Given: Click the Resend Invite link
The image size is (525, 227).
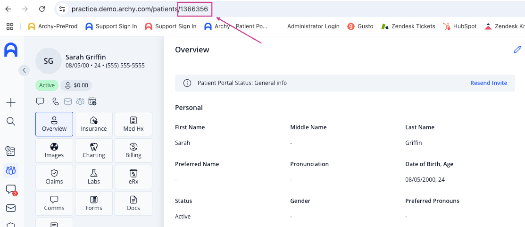Looking at the screenshot, I should [x=489, y=83].
